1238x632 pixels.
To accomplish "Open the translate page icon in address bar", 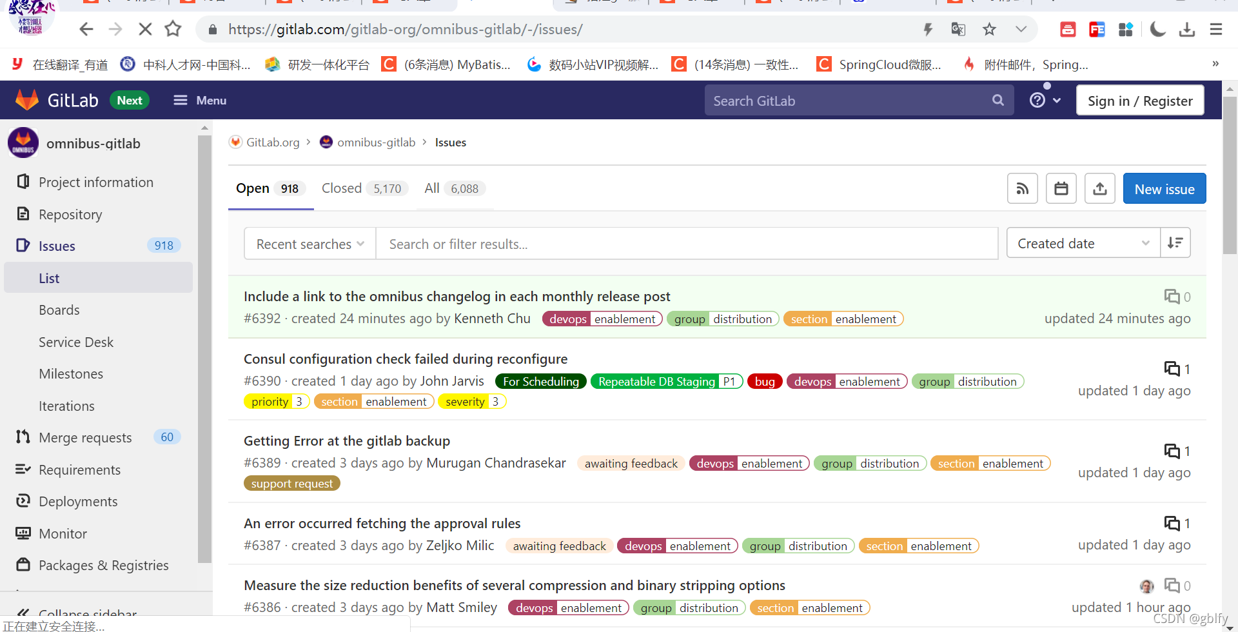I will click(958, 29).
